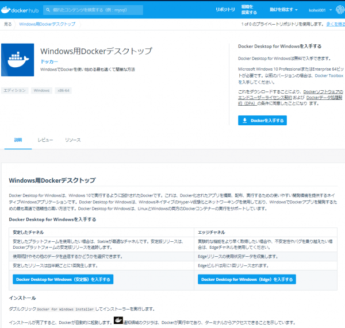The image size is (345, 328).
Task: Open the 組織を探索する menu item
Action: point(249,10)
